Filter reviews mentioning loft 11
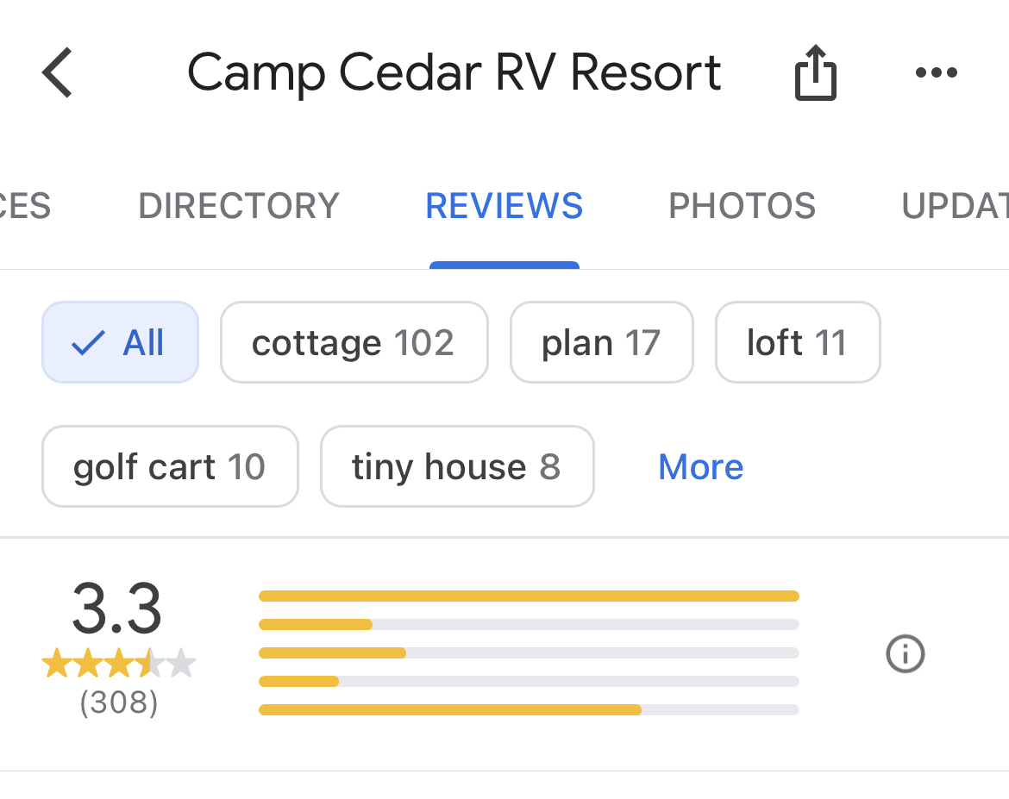Screen dimensions: 1009x799 [798, 342]
